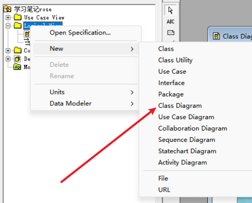Image resolution: width=252 pixels, height=203 pixels.
Task: Choose Open Specification from context menu
Action: pyautogui.click(x=80, y=33)
